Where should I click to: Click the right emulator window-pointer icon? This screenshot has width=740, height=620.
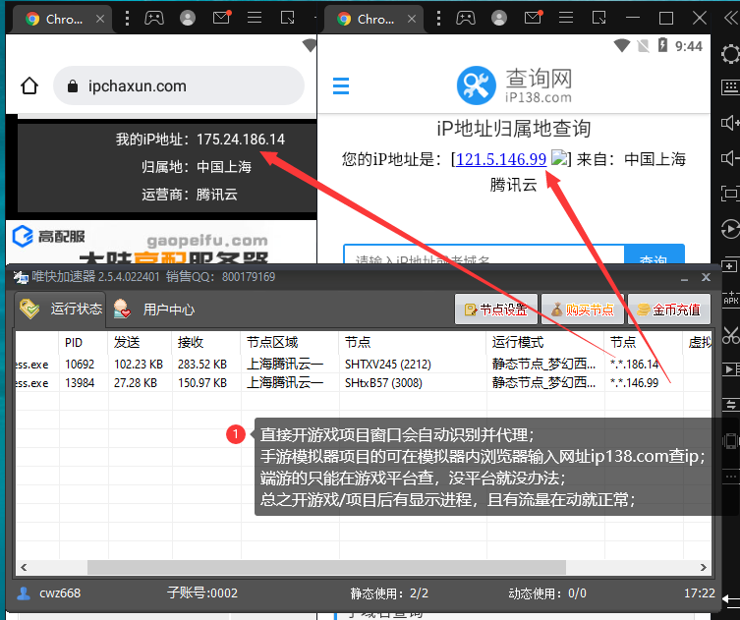click(598, 19)
